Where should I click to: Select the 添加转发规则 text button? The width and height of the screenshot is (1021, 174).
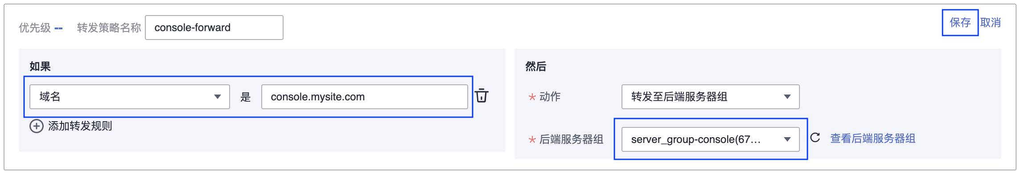point(80,126)
